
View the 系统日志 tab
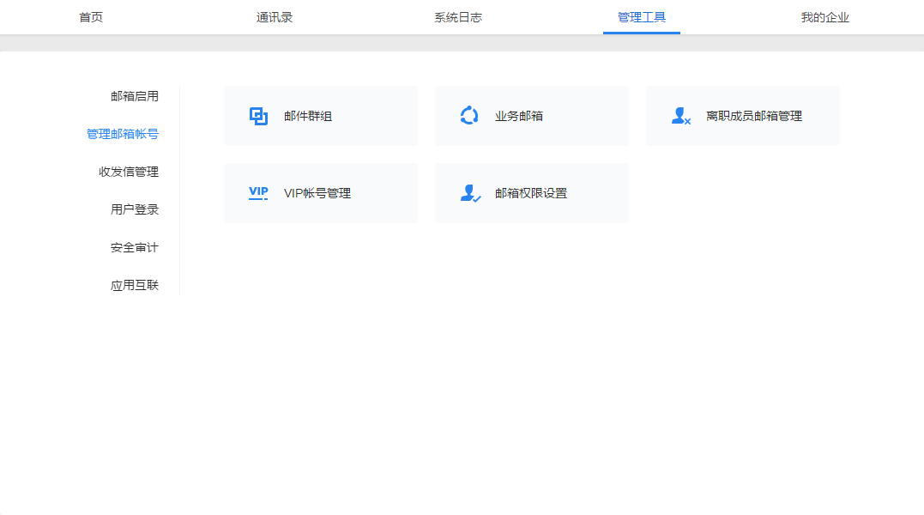[x=458, y=16]
